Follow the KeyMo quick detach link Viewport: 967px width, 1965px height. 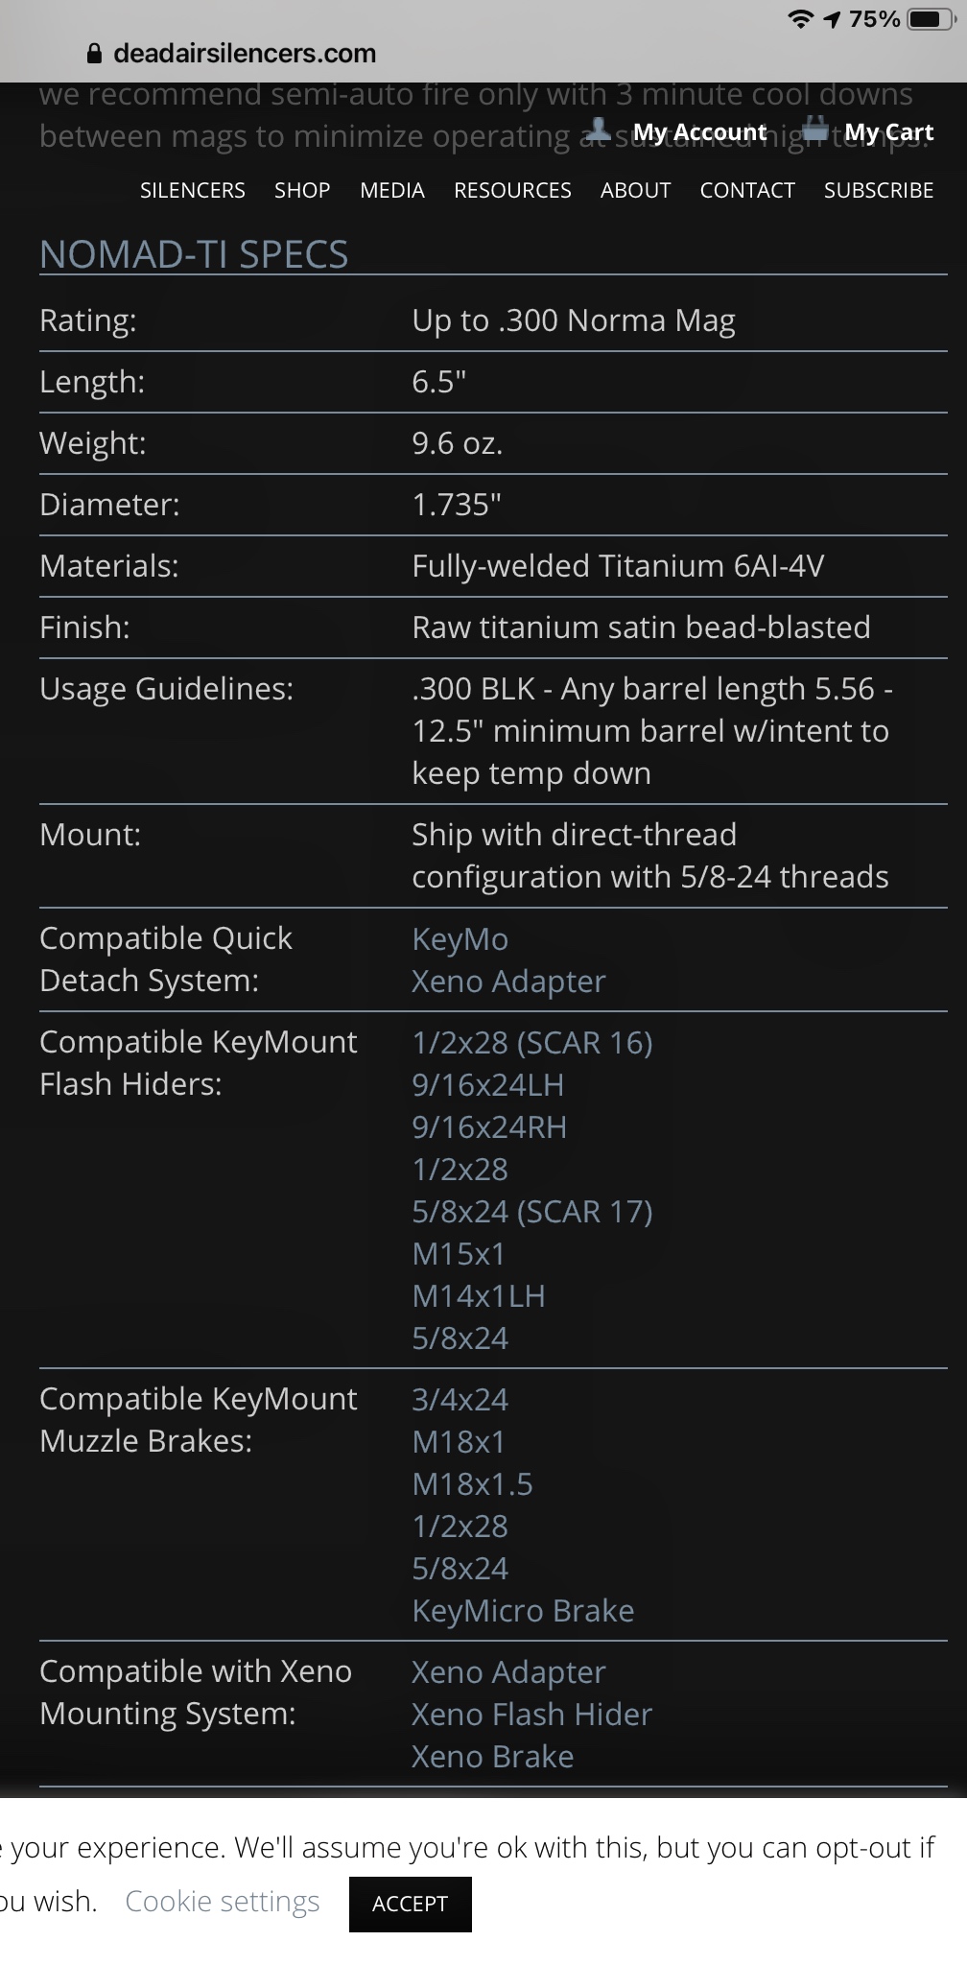pyautogui.click(x=460, y=939)
